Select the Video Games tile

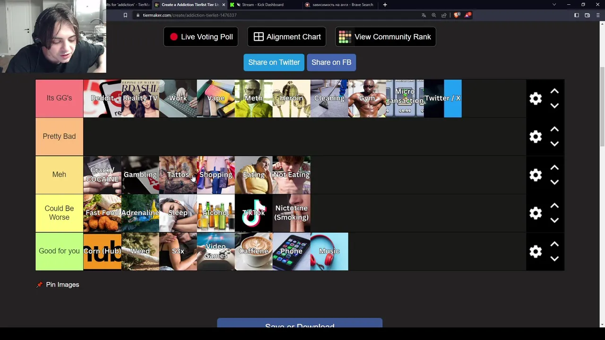click(216, 251)
